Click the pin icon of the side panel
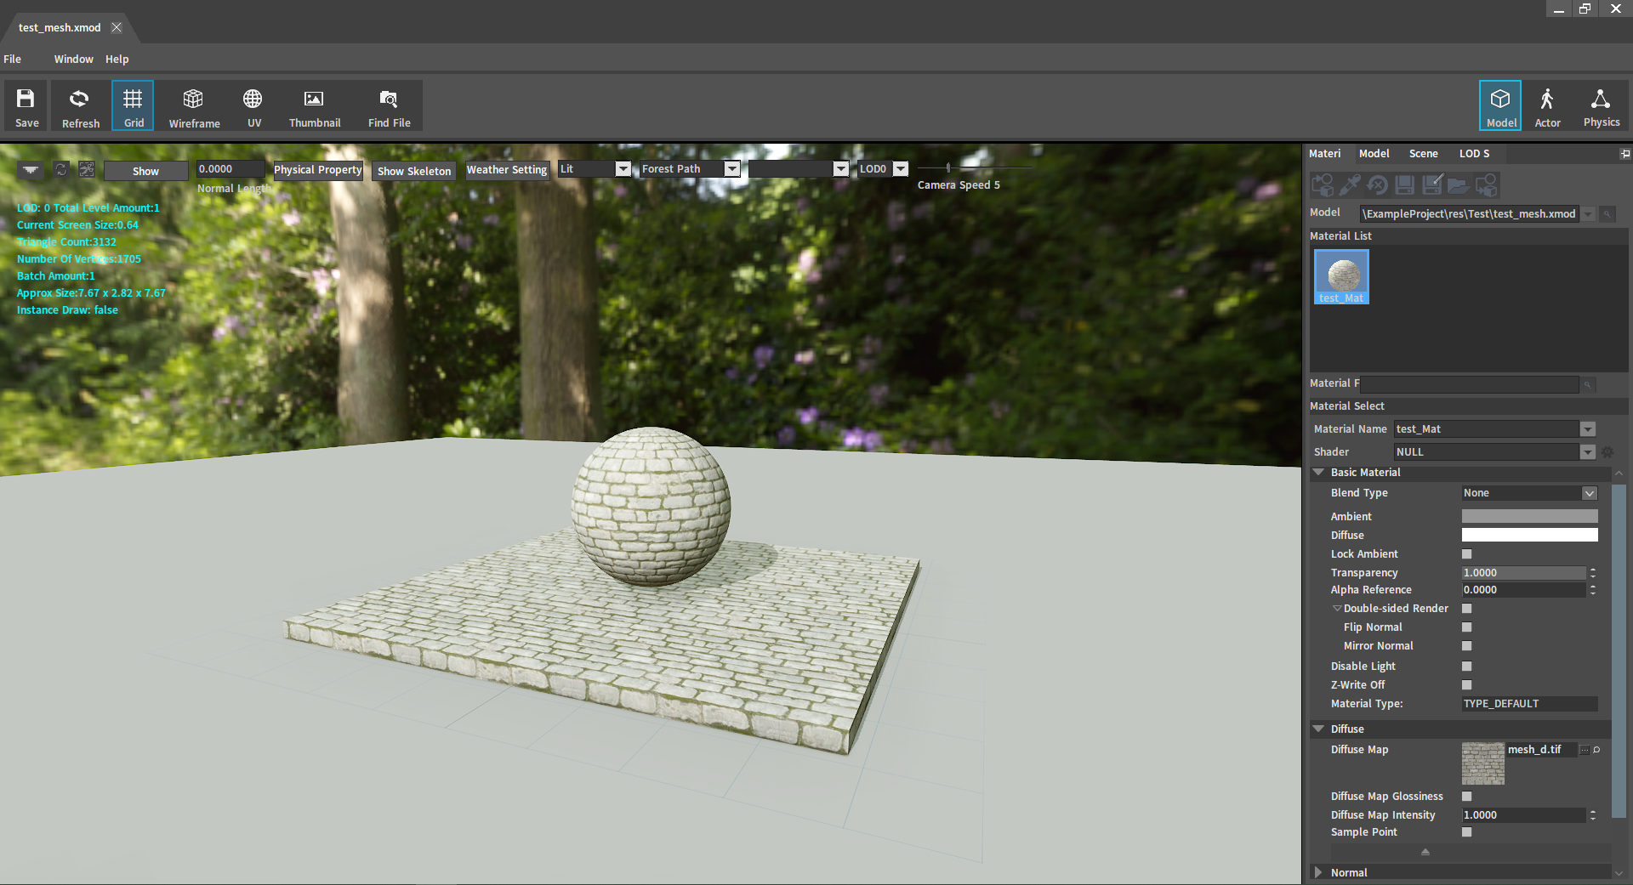This screenshot has height=885, width=1633. [x=1624, y=154]
